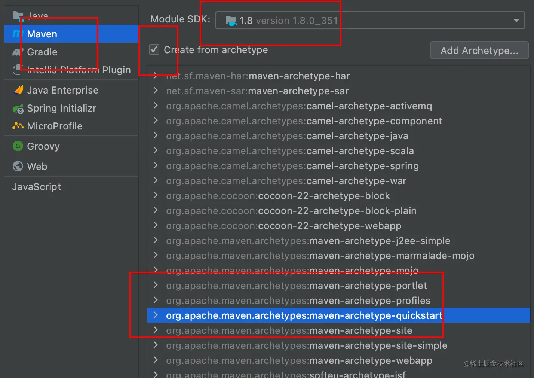534x378 pixels.
Task: Click the green Groovy icon
Action: click(18, 146)
